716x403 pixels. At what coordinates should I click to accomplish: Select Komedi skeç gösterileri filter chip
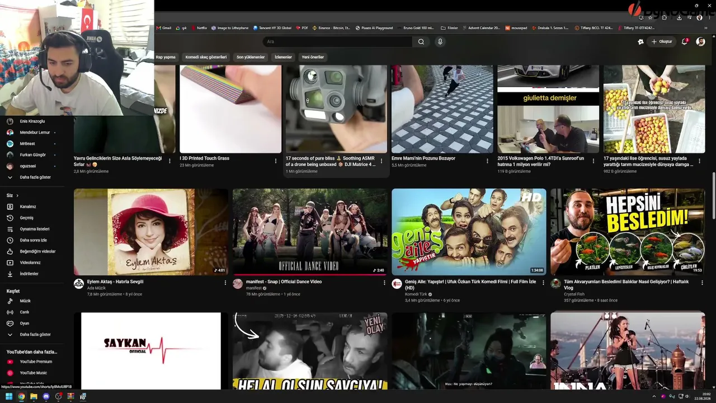(206, 57)
